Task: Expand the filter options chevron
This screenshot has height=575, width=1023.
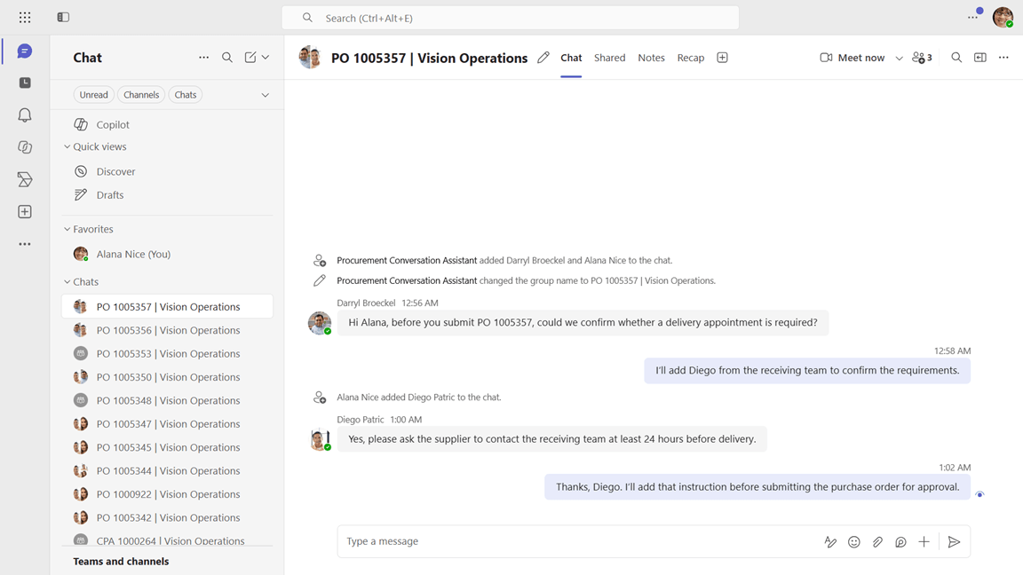Action: coord(266,95)
